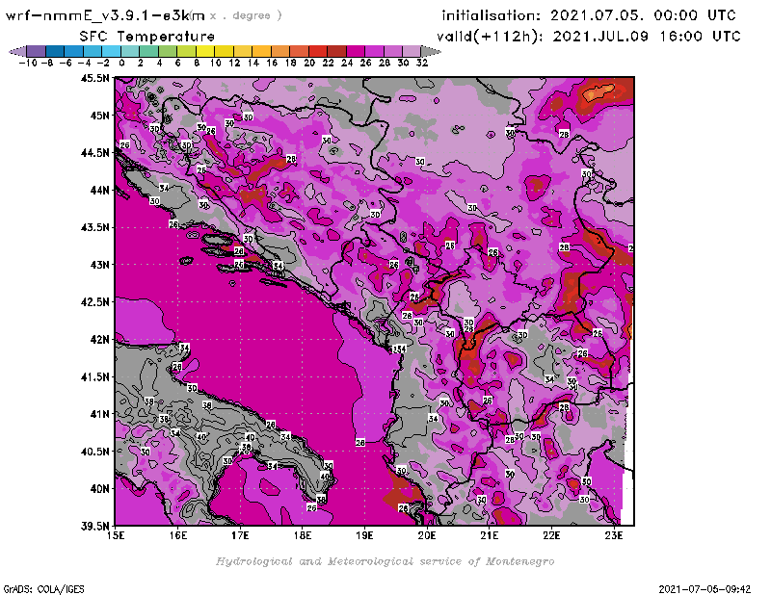Viewport: 771px width, 595px height.
Task: Click the 43N latitude axis label
Action: (x=99, y=265)
